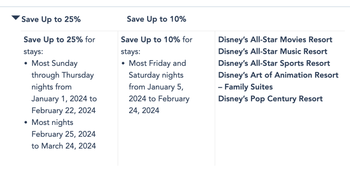Screen dimensions: 350x175
Task: Open Disney's Pop Century Resort link
Action: coord(270,99)
